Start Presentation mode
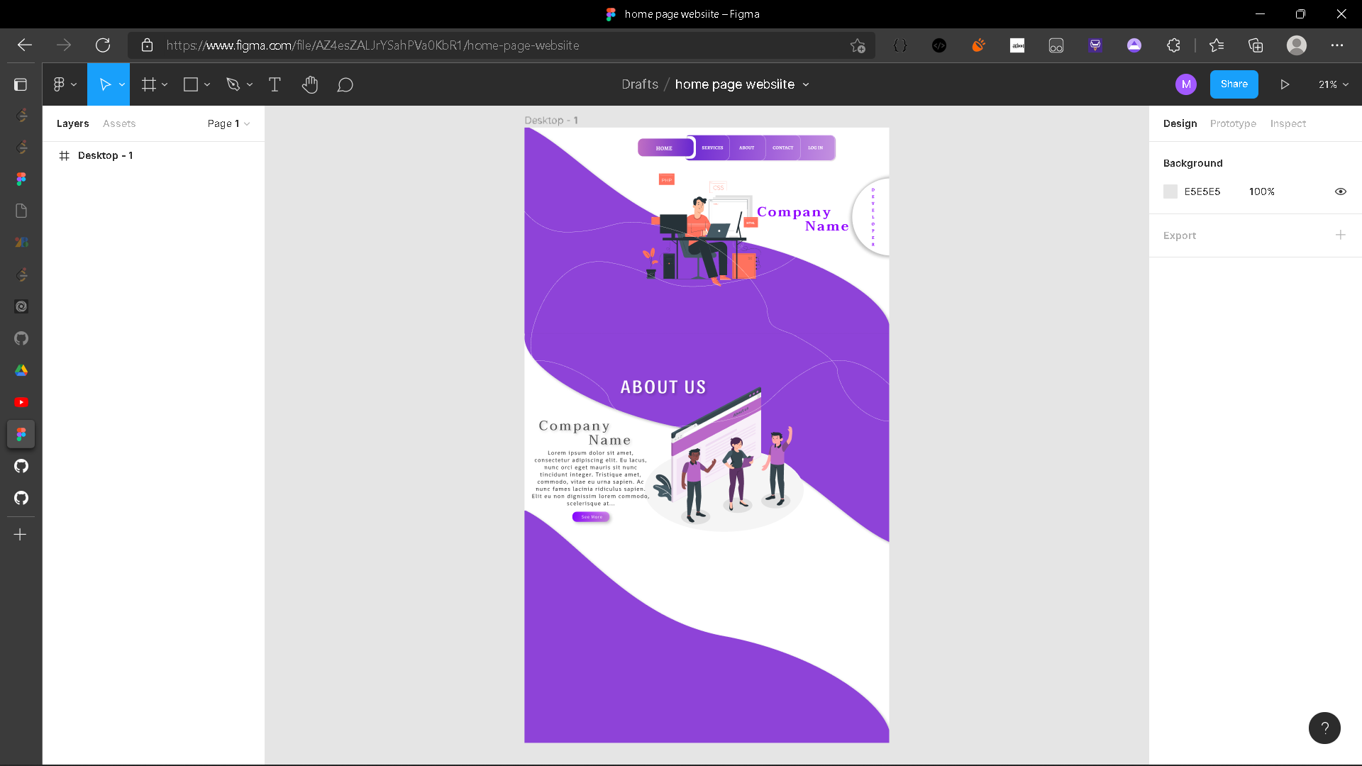The width and height of the screenshot is (1362, 766). [x=1285, y=84]
